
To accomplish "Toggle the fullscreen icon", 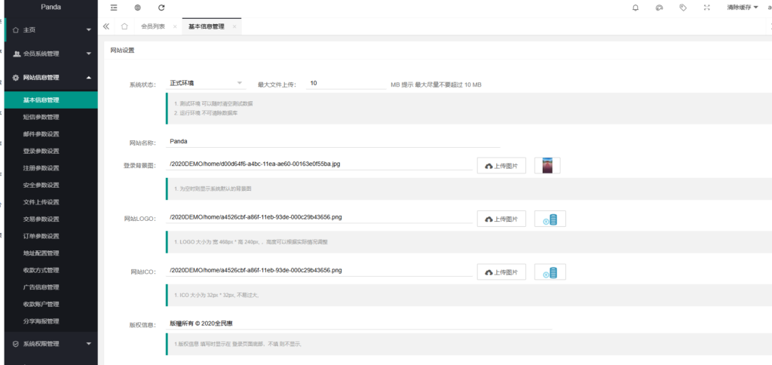I will (x=706, y=8).
